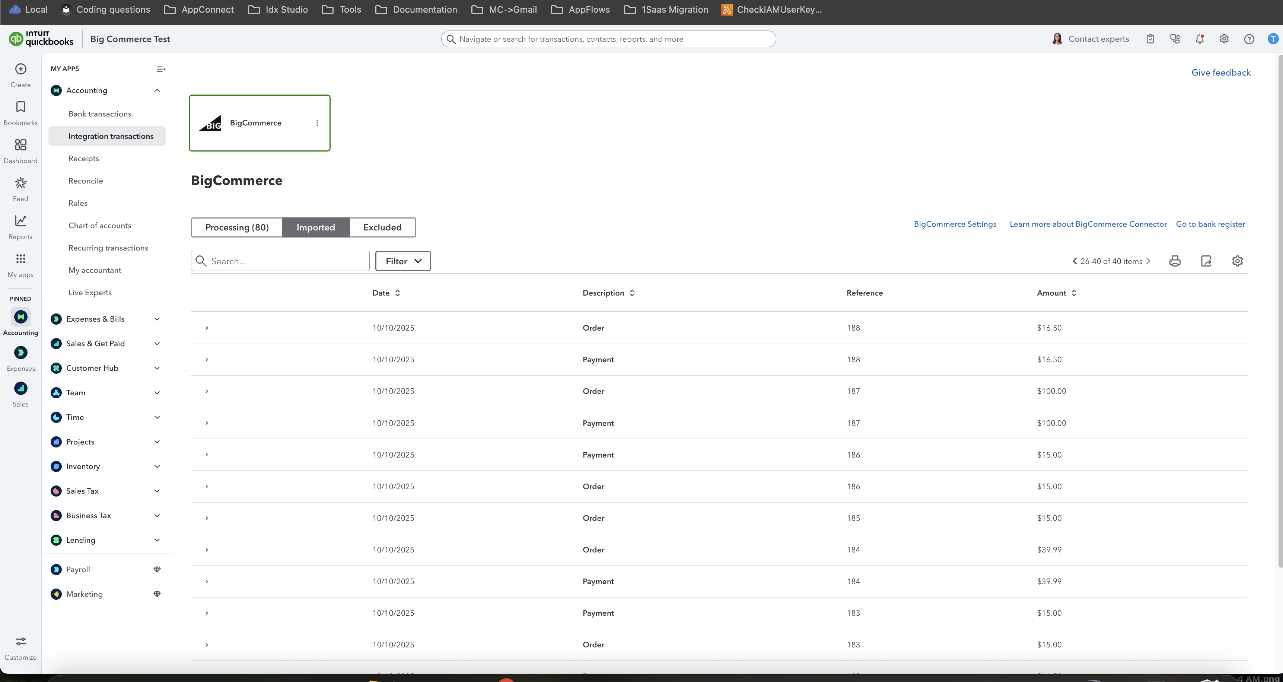Viewport: 1283px width, 682px height.
Task: Click Go to bank register link
Action: pos(1210,224)
